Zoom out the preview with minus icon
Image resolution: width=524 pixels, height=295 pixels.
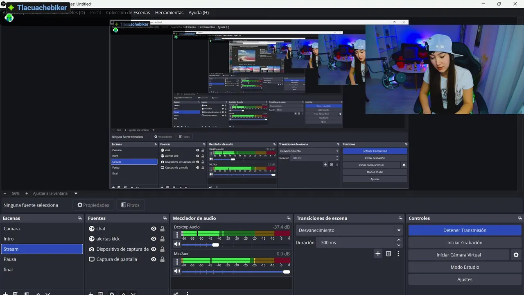(x=5, y=193)
